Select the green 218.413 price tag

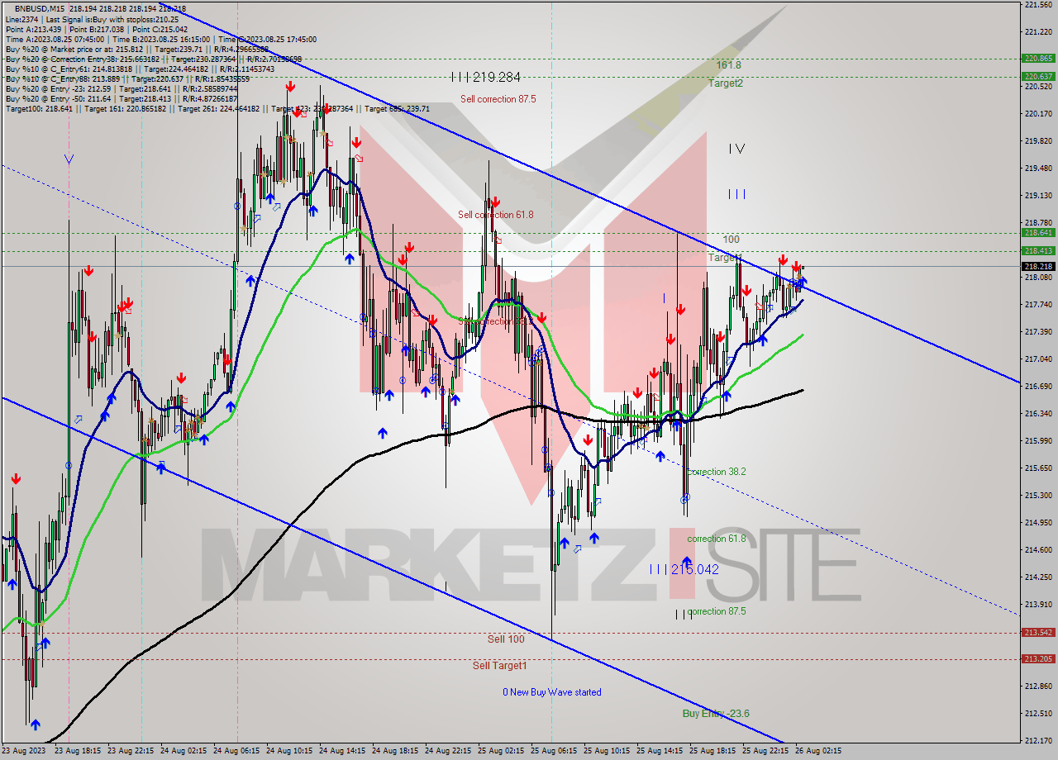(1038, 250)
